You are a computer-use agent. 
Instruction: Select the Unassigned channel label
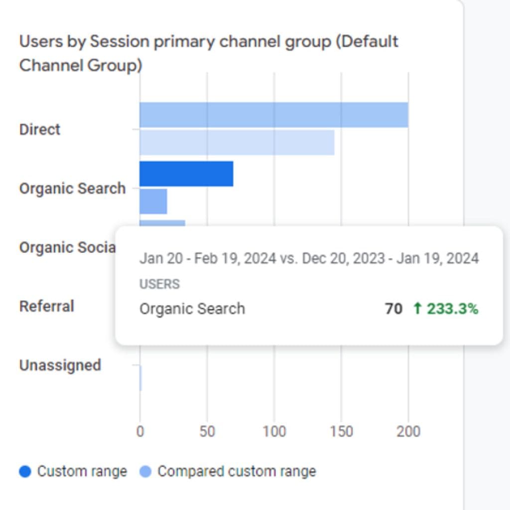click(x=60, y=366)
